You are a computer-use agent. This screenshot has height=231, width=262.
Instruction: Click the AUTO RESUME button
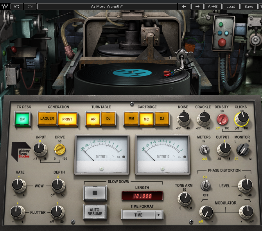[95, 212]
